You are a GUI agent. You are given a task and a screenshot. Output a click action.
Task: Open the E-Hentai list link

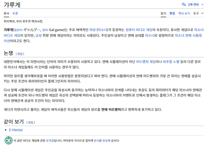[16, 130]
